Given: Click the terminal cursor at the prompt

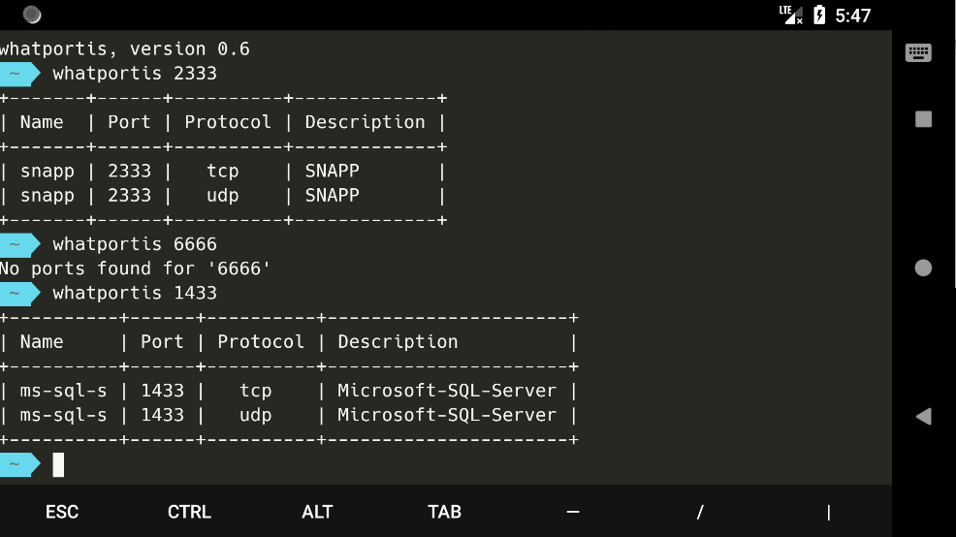Looking at the screenshot, I should click(x=58, y=465).
